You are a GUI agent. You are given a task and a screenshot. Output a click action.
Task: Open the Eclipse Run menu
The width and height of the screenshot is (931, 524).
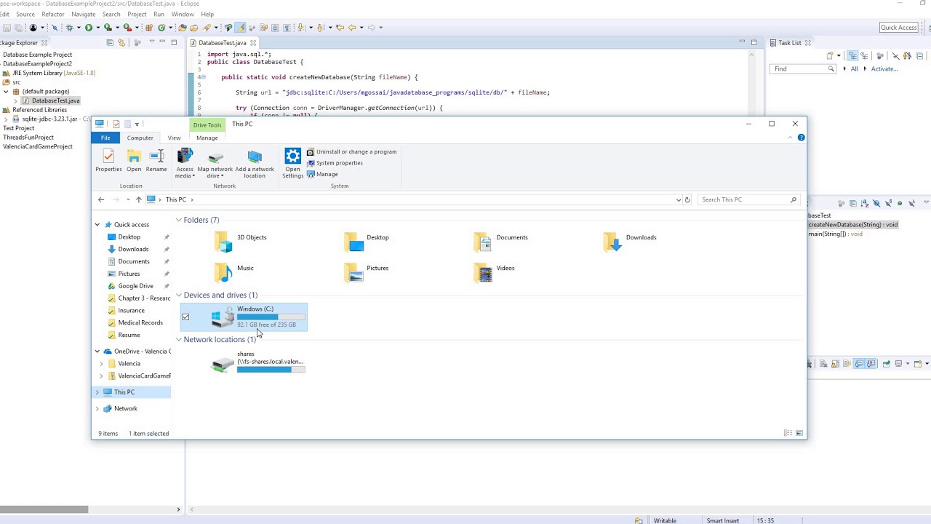[x=159, y=15]
